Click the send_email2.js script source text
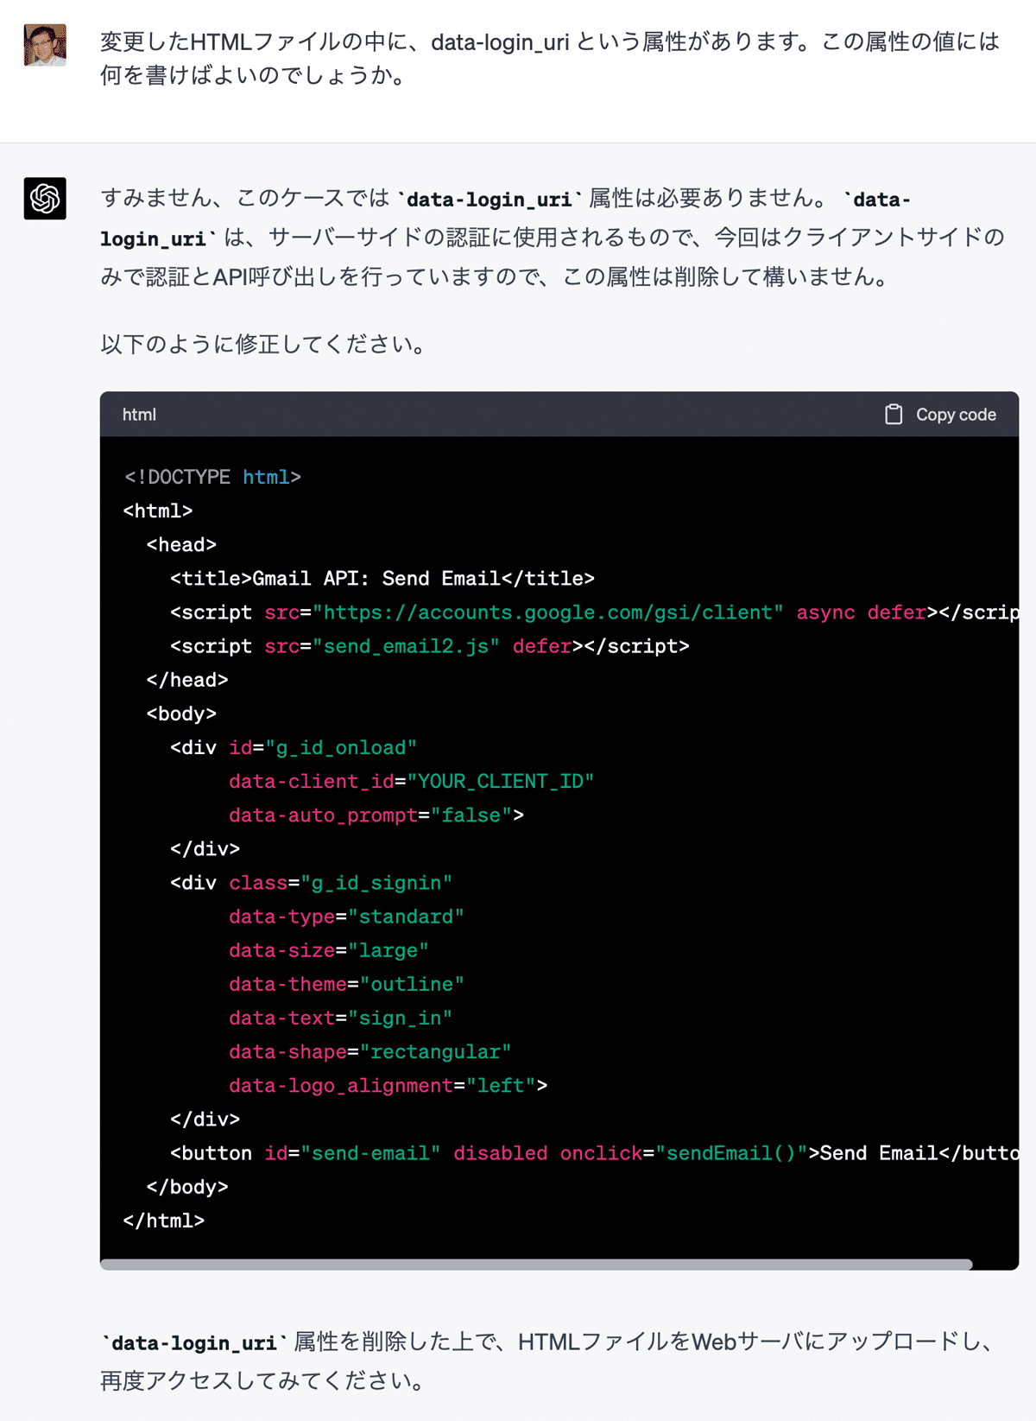The image size is (1036, 1421). point(406,646)
